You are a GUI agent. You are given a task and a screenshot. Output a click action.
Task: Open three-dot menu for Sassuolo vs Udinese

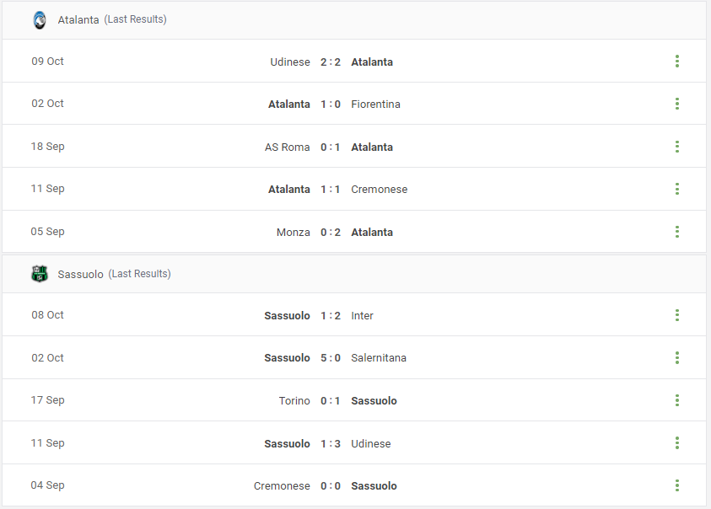point(677,442)
